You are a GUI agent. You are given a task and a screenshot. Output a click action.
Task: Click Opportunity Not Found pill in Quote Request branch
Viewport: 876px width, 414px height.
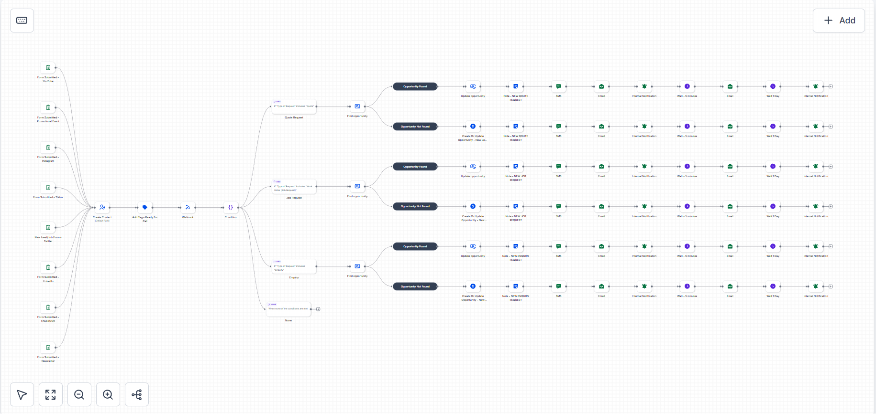415,127
